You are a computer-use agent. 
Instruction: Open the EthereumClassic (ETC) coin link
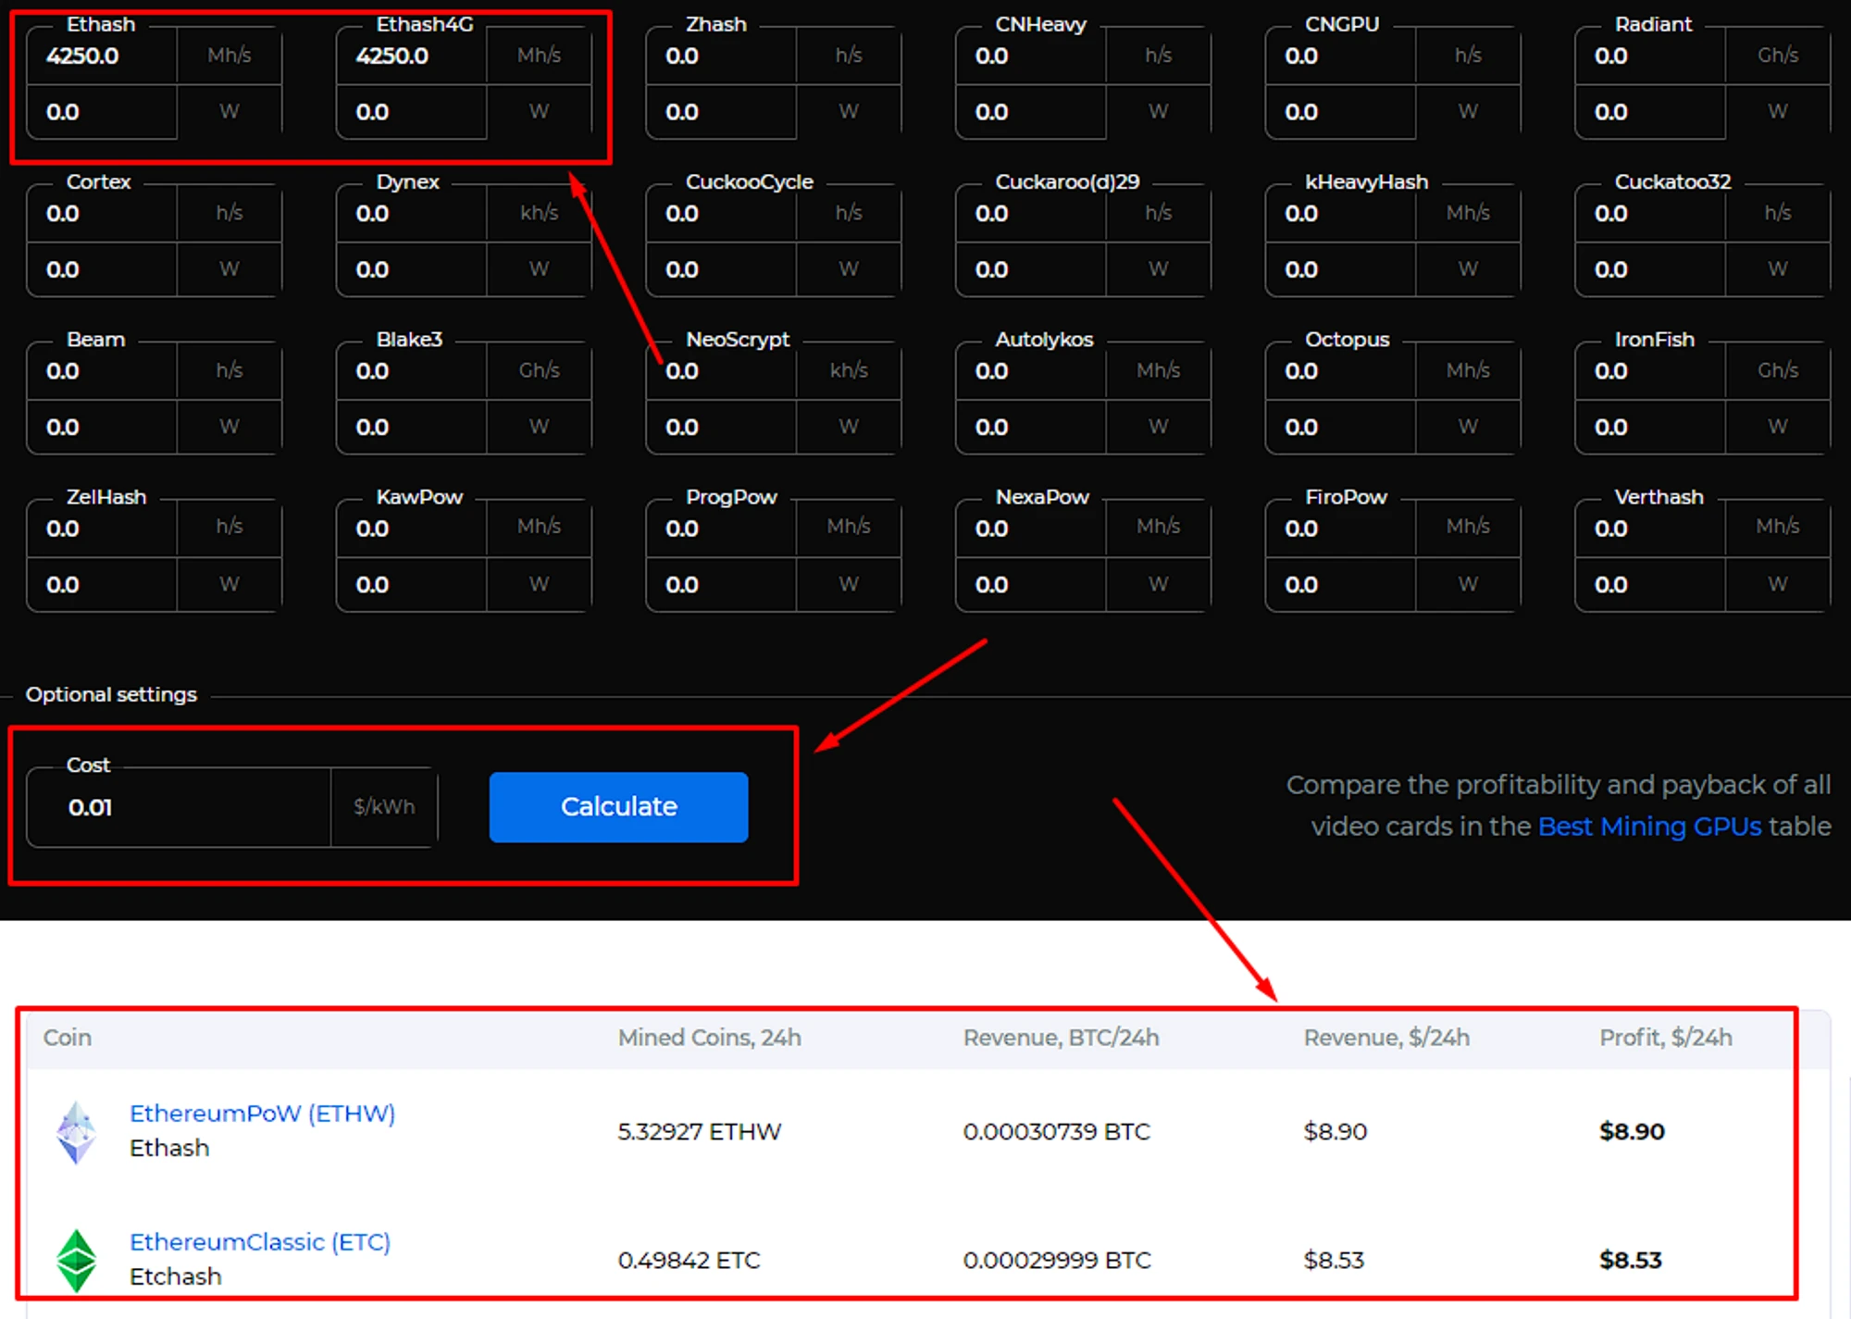coord(260,1241)
